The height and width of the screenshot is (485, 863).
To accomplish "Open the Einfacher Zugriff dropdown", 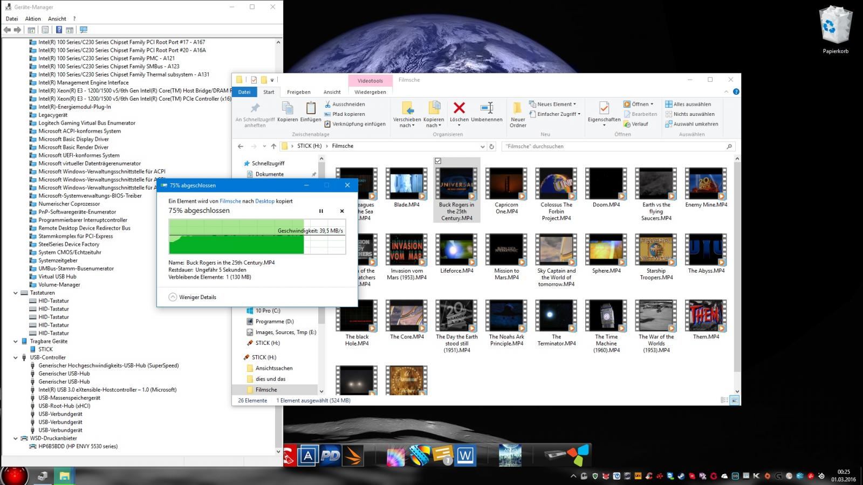I will pos(554,114).
